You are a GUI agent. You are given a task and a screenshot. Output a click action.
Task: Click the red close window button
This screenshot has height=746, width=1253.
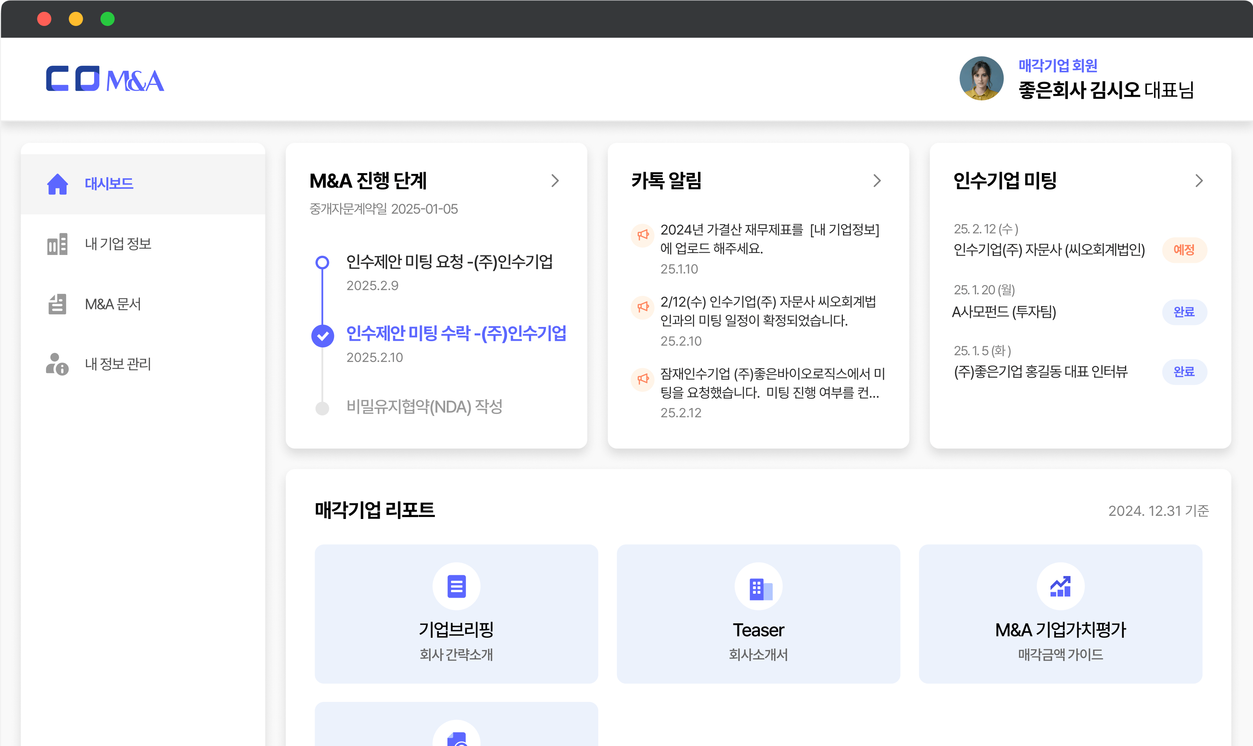coord(44,19)
